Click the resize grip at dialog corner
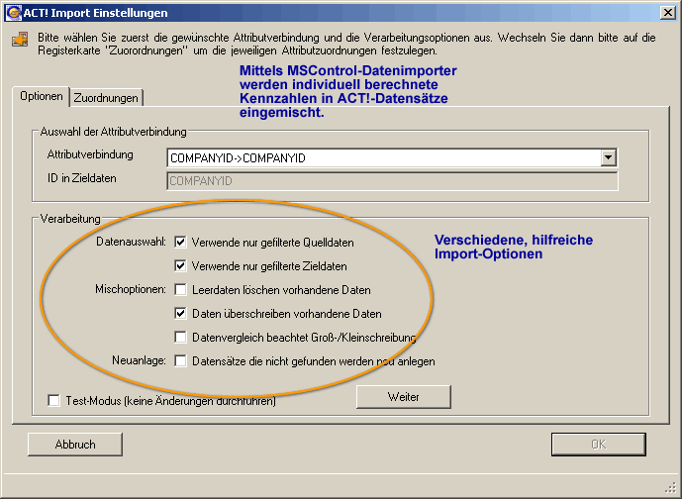Image resolution: width=682 pixels, height=499 pixels. click(670, 488)
